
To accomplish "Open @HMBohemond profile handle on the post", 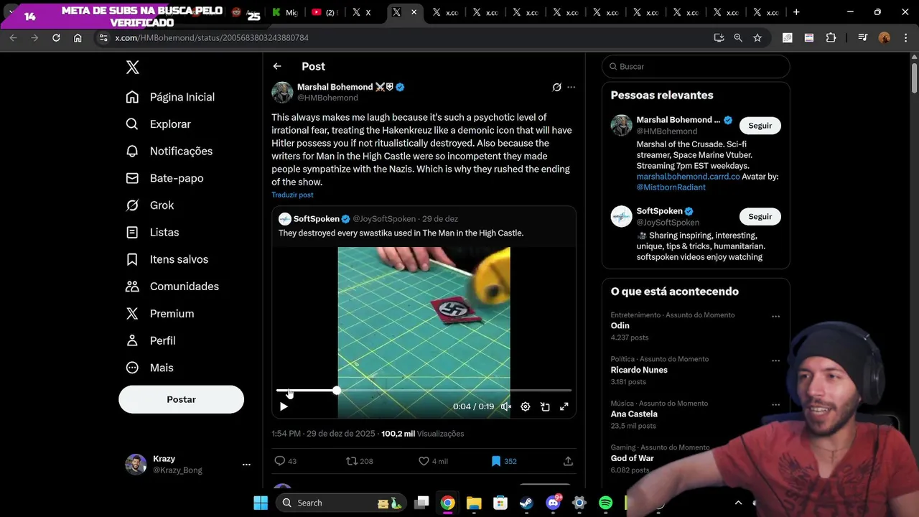I will (327, 98).
